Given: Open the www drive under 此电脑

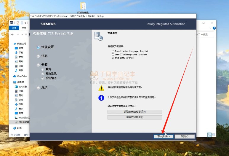Looking at the screenshot, I should (22, 118).
